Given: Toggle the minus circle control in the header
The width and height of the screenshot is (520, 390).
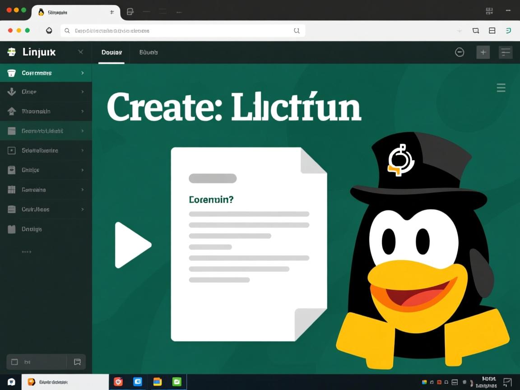Looking at the screenshot, I should 460,52.
